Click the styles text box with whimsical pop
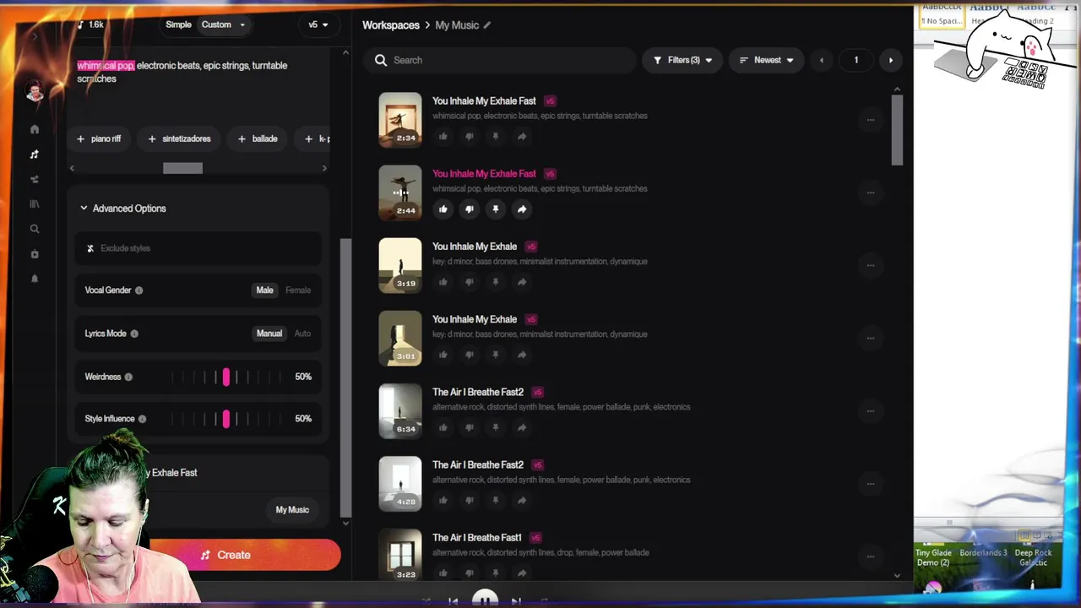Viewport: 1081px width, 608px height. click(x=198, y=72)
